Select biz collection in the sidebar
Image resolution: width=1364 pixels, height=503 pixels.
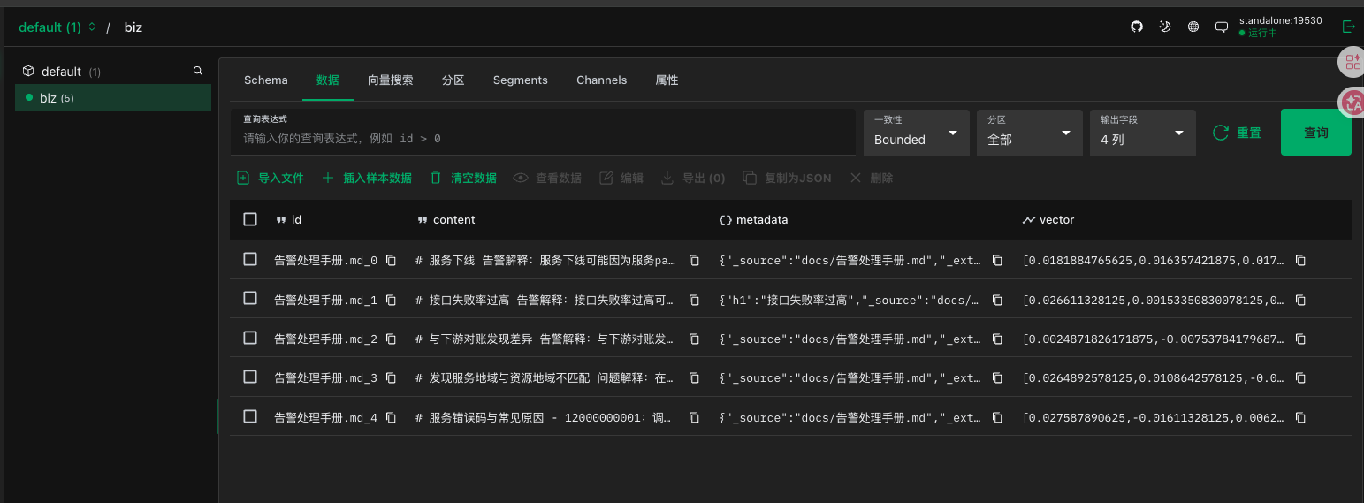(x=113, y=98)
